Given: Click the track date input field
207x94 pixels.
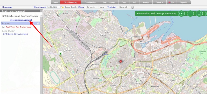Looking at the screenshot, I should (54, 7).
